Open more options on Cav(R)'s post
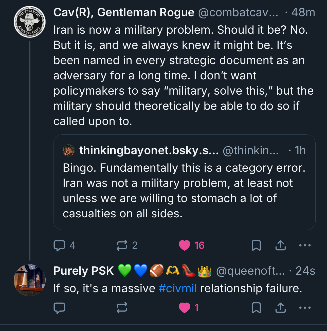327x331 pixels. click(x=305, y=246)
